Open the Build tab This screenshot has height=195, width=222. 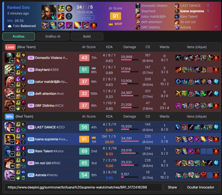click(x=87, y=36)
